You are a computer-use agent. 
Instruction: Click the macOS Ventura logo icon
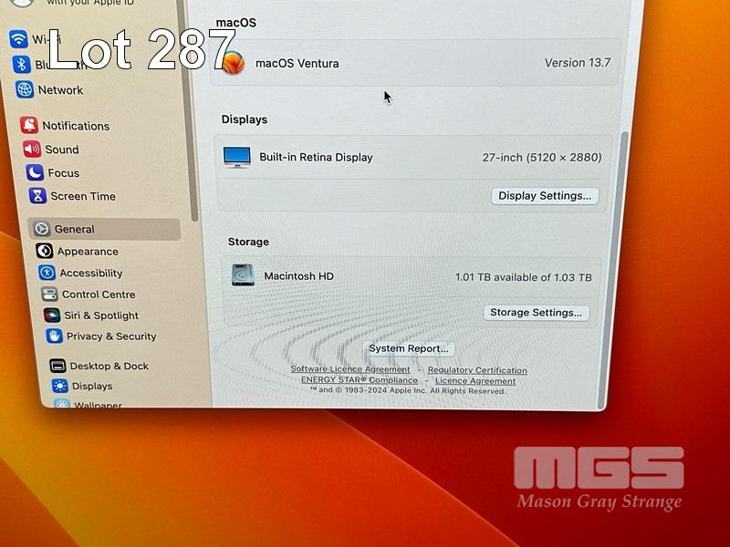pos(234,63)
